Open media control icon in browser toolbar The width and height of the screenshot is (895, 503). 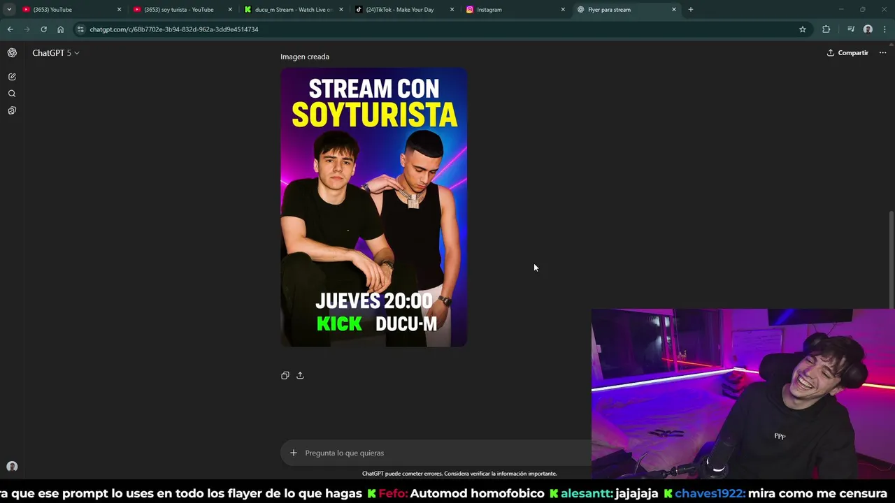850,29
